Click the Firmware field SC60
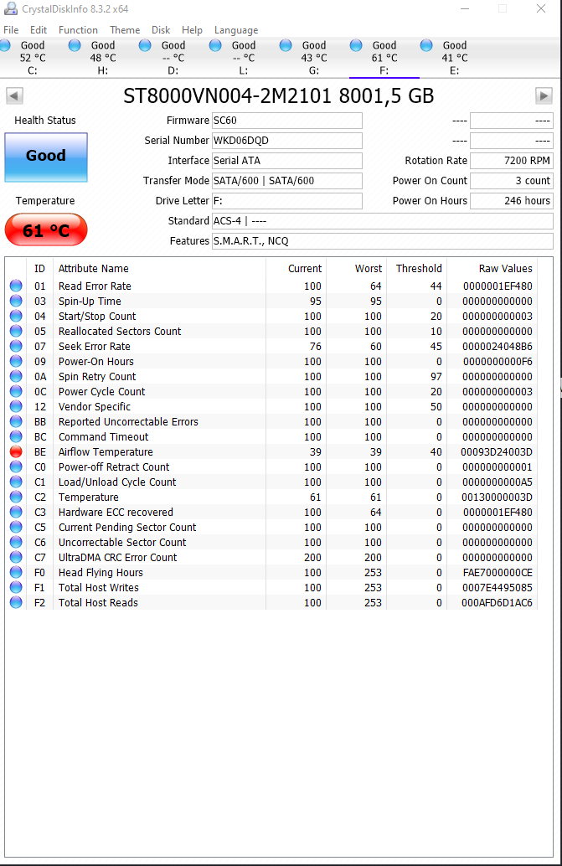The width and height of the screenshot is (562, 866). 287,121
